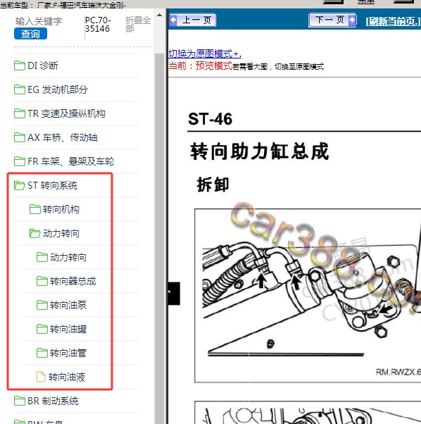Open the 转向机构 folder icon
The image size is (421, 424).
(35, 209)
